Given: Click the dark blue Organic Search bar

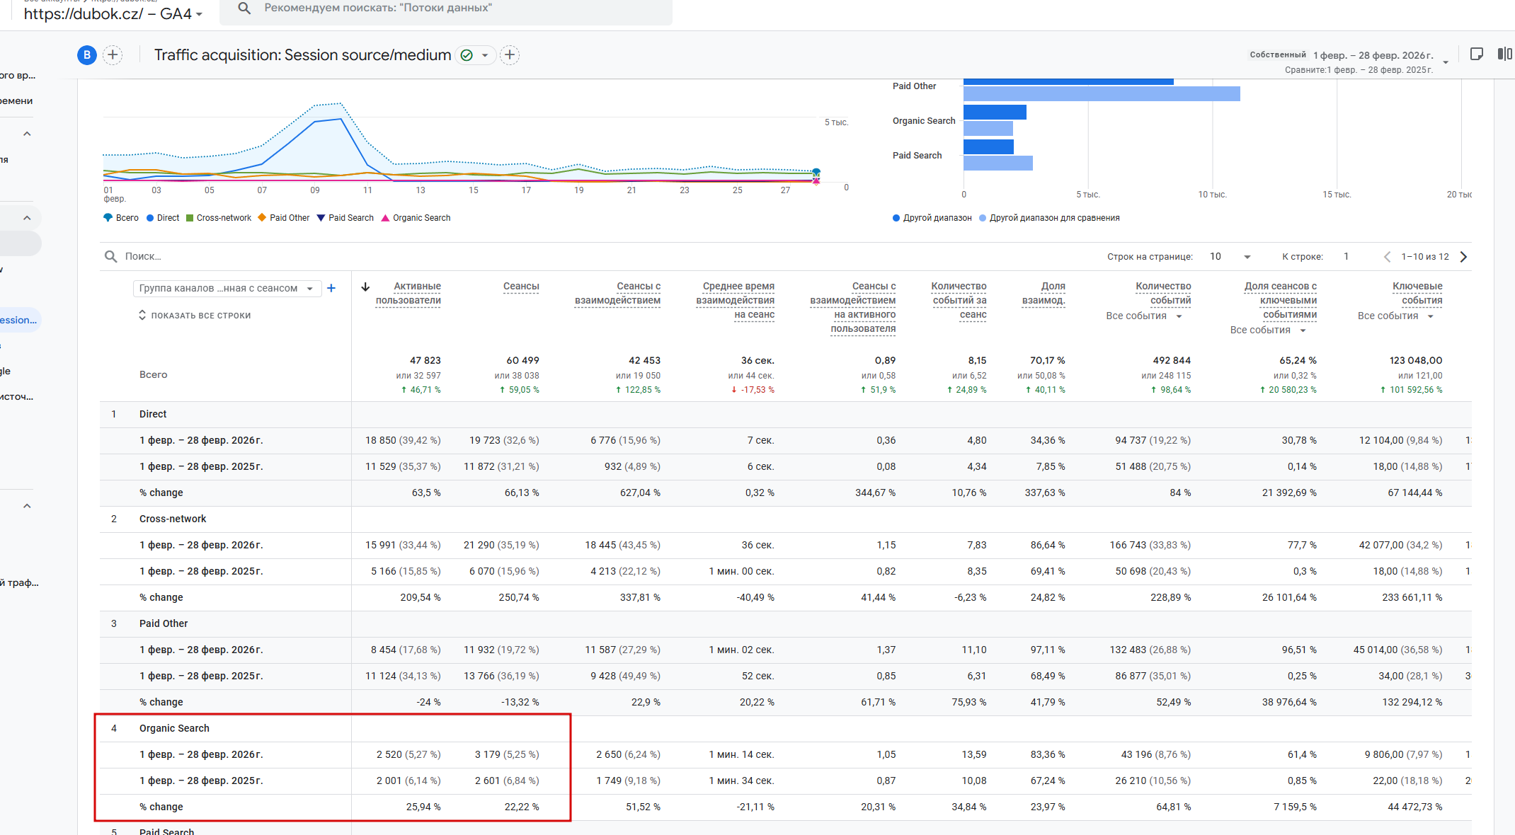Looking at the screenshot, I should [994, 113].
